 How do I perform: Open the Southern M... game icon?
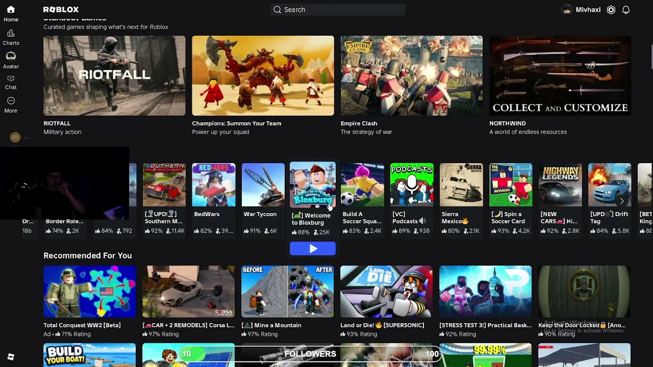pyautogui.click(x=164, y=185)
